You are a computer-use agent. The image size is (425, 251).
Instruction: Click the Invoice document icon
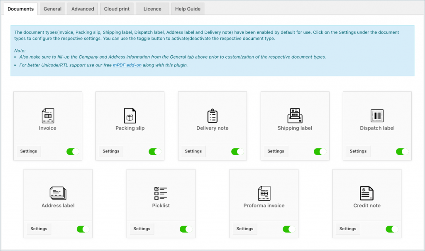[48, 116]
